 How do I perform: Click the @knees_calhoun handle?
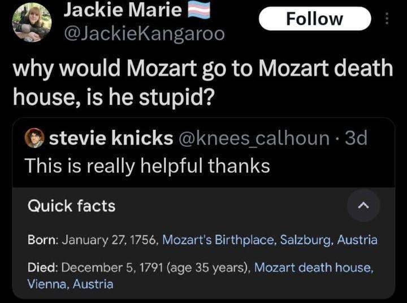(254, 138)
